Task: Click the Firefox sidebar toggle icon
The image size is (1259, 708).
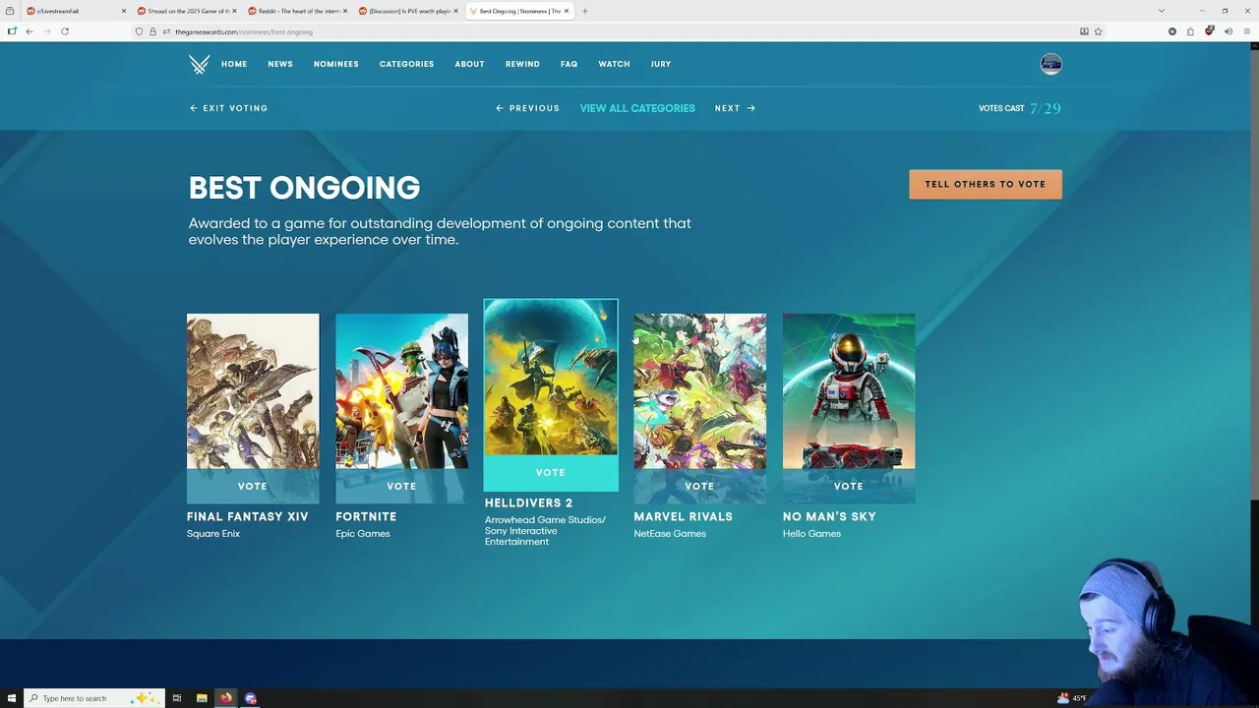Action: (x=12, y=31)
